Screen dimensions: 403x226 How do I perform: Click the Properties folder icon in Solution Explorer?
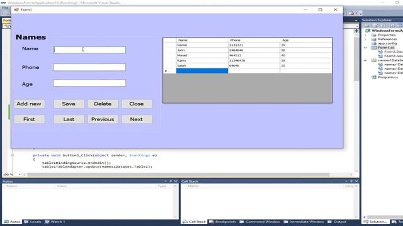coord(374,35)
